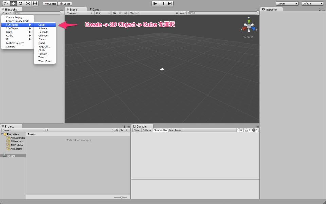Viewport: 326px width, 204px height.
Task: Enable Error Pause in the Console
Action: tap(175, 130)
